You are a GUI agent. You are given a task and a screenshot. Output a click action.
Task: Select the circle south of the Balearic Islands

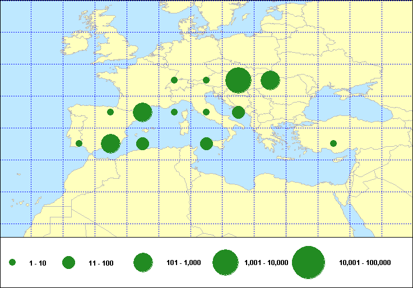point(142,144)
